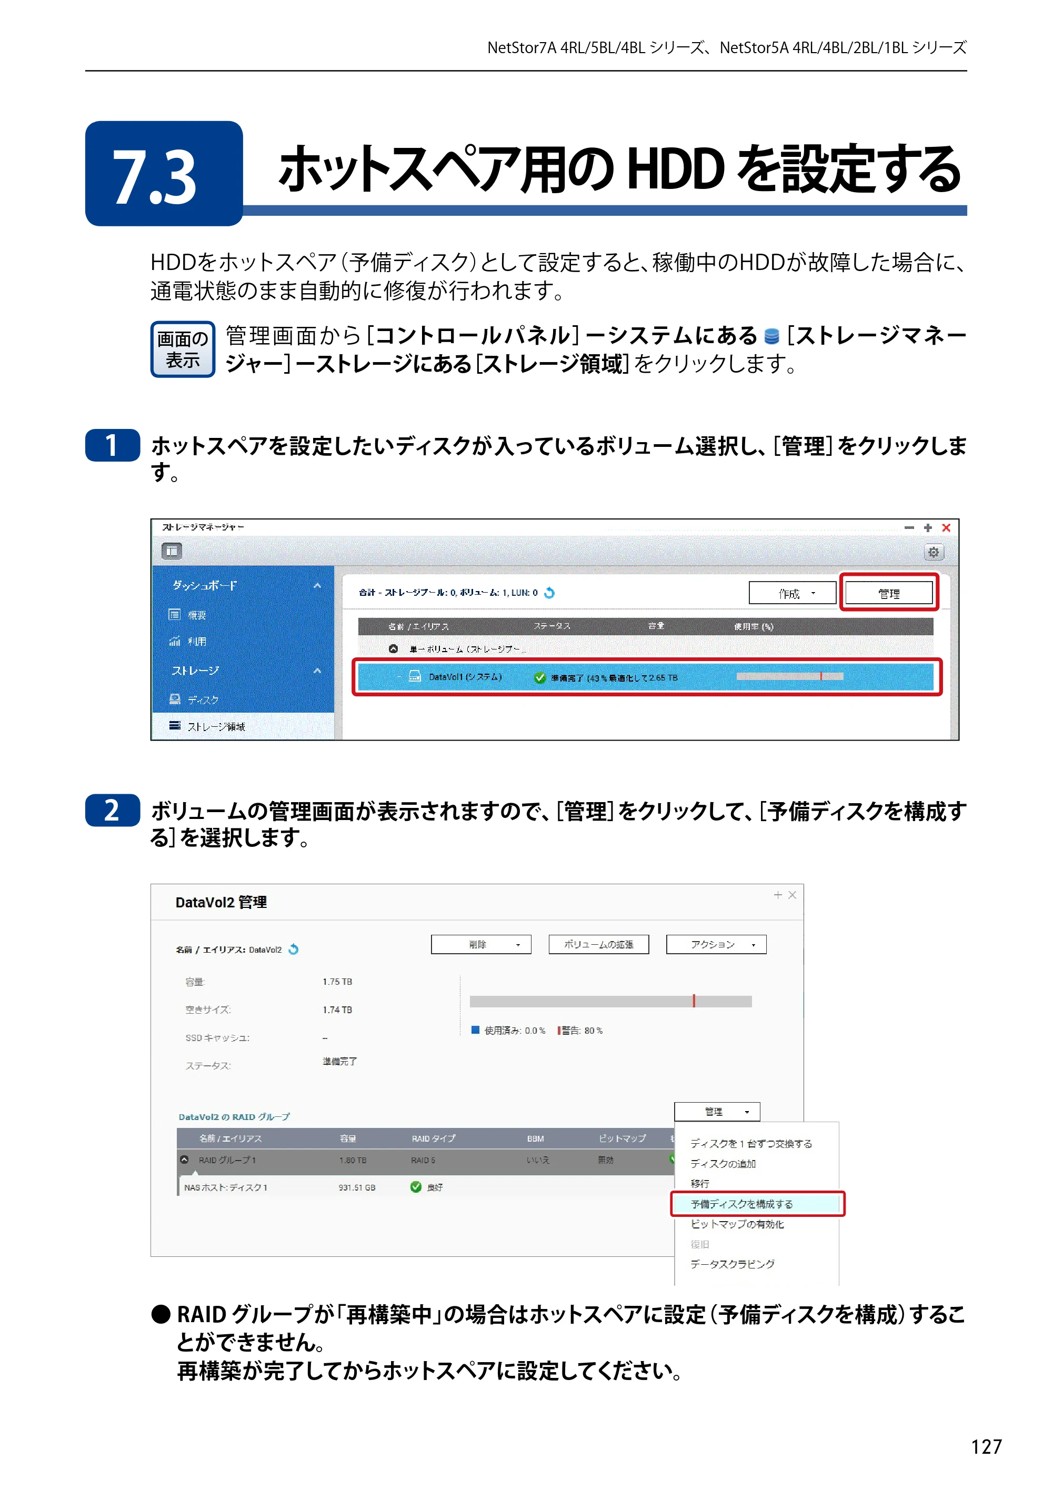Open Storage Manager settings gear icon

click(933, 552)
